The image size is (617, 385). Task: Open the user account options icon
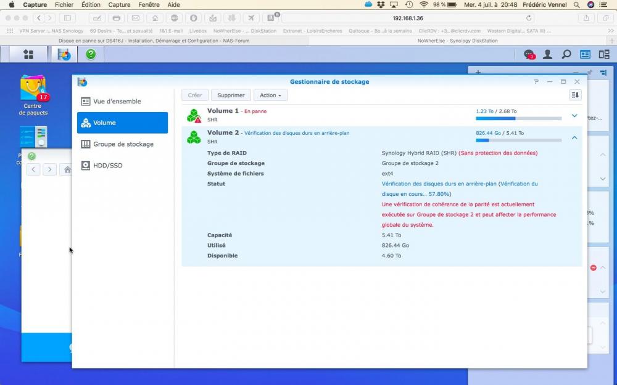click(547, 54)
